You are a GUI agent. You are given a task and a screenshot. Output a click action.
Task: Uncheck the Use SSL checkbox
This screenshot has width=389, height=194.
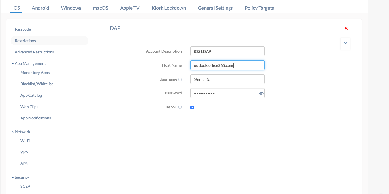pos(192,107)
